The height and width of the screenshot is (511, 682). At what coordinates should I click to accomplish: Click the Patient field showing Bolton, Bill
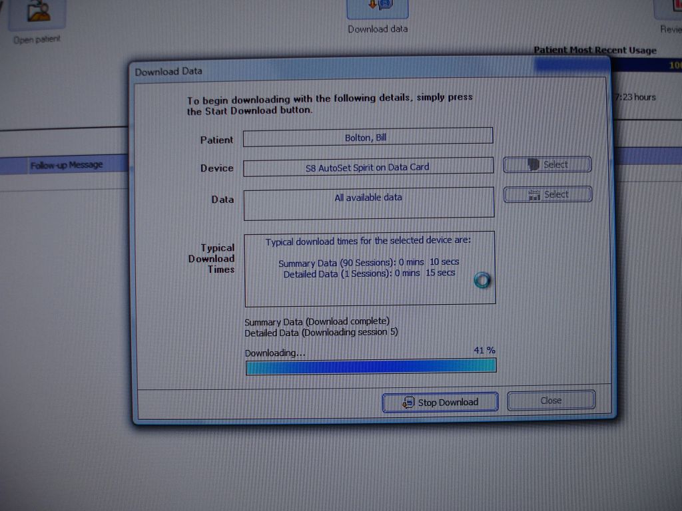[x=368, y=137]
